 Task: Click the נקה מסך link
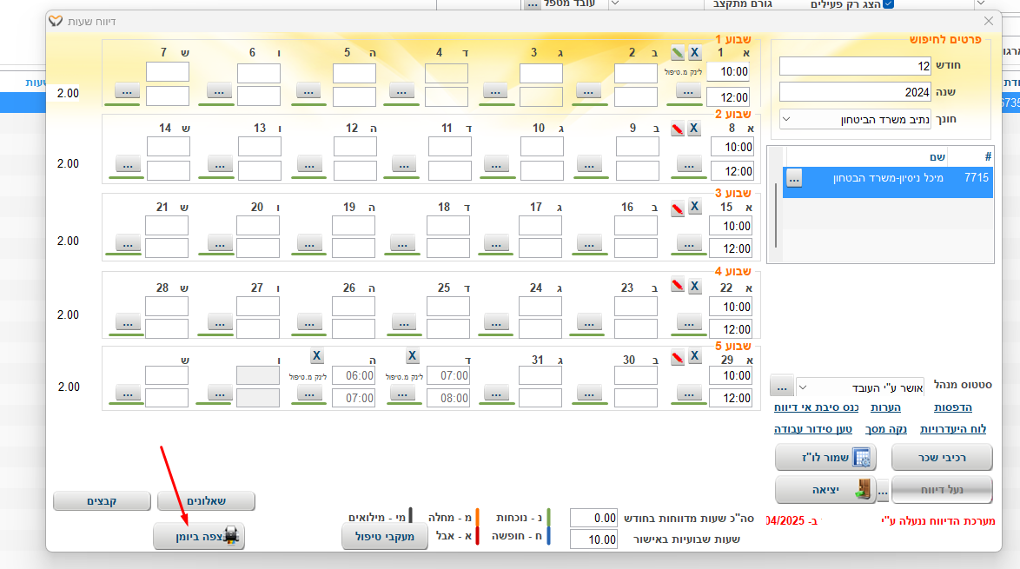885,429
